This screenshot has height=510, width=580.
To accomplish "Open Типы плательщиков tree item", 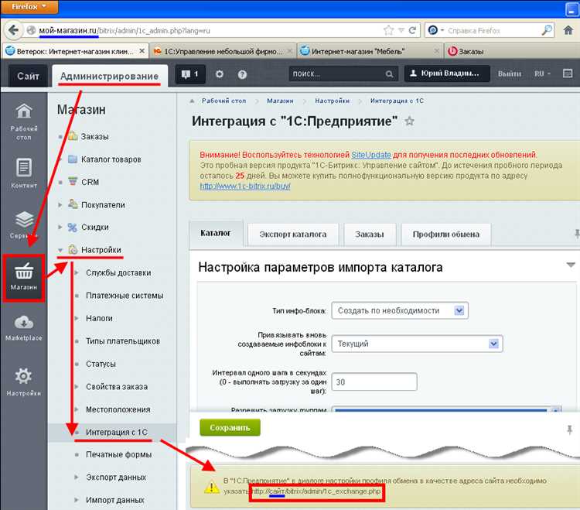I will coord(123,341).
